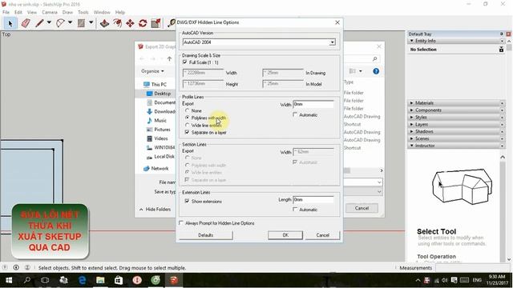Screen dimensions: 513x288
Task: Choose the Offset tool
Action: pos(117,23)
